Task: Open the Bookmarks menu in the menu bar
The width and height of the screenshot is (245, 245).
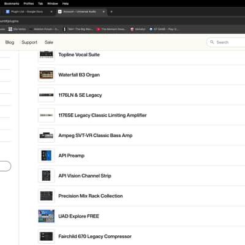Action: pyautogui.click(x=12, y=4)
